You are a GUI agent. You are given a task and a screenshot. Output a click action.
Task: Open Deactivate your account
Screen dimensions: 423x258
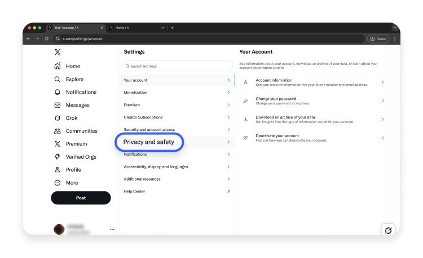coord(312,138)
